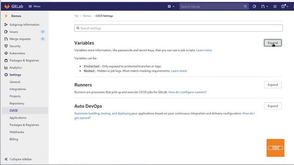Click the Demos group avatar
294x165 pixels.
click(x=6, y=16)
